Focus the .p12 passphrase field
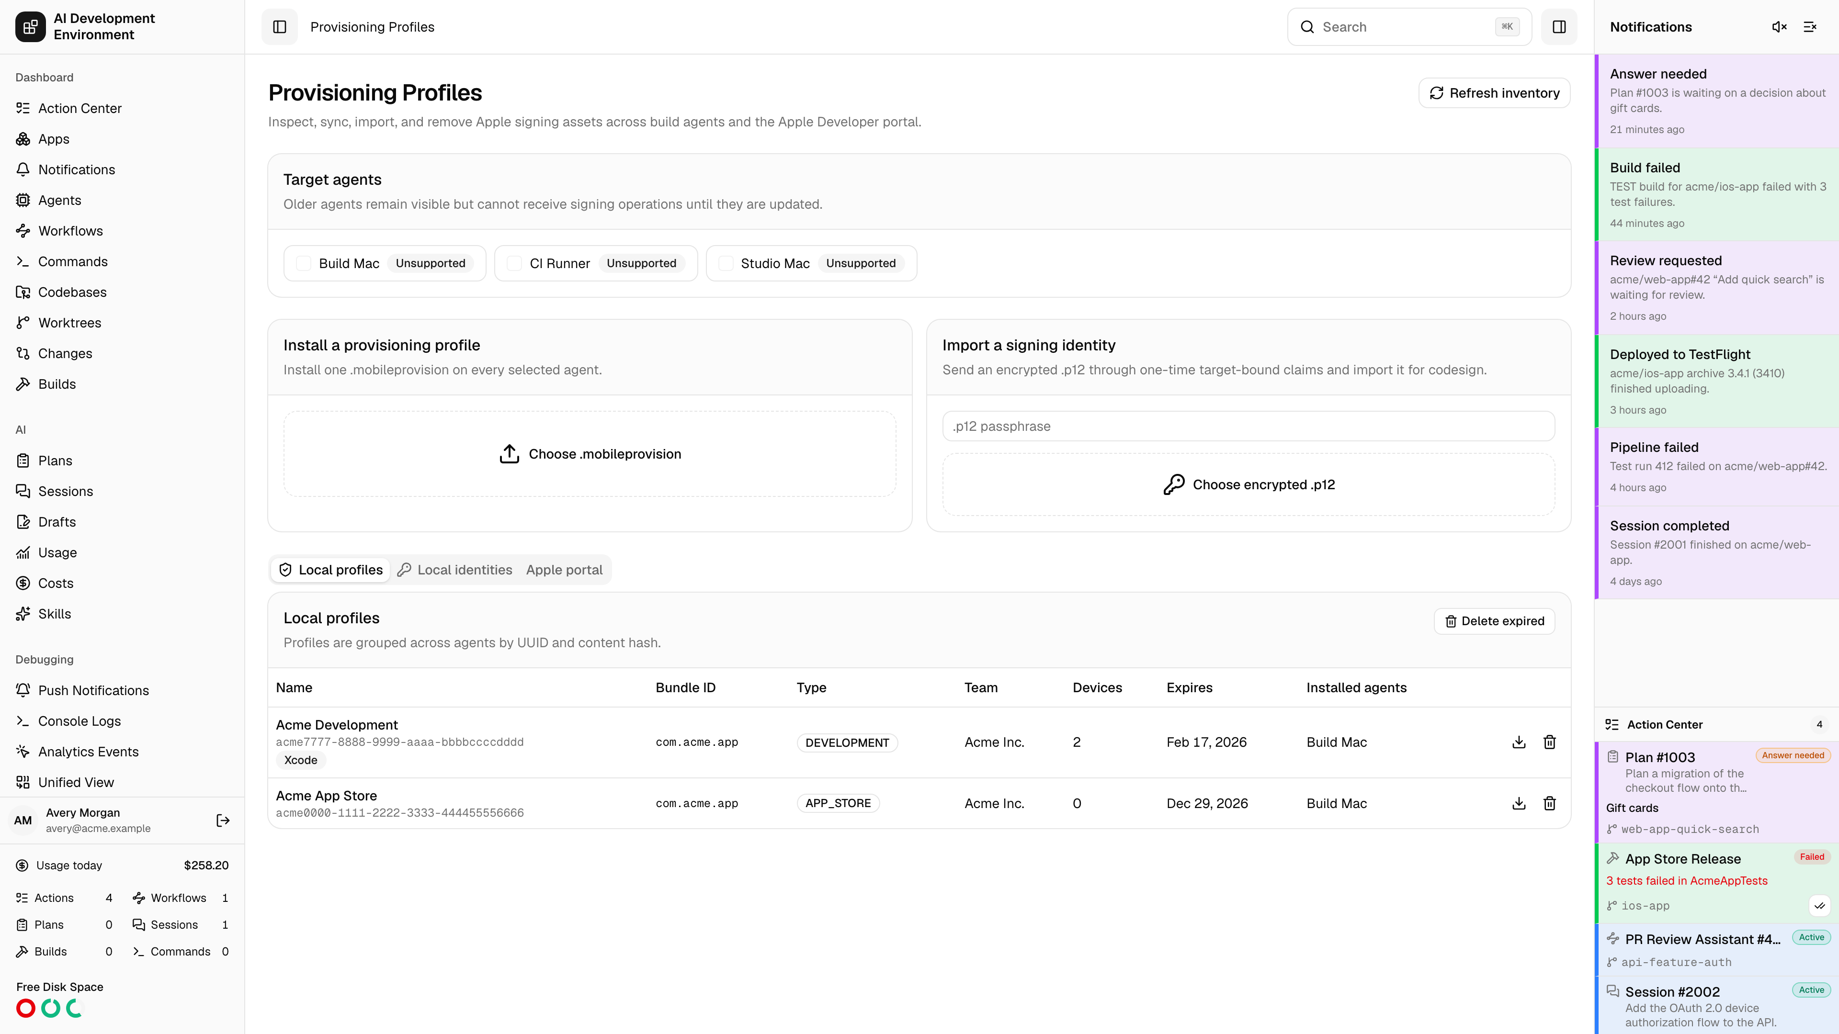The height and width of the screenshot is (1034, 1839). pos(1249,427)
